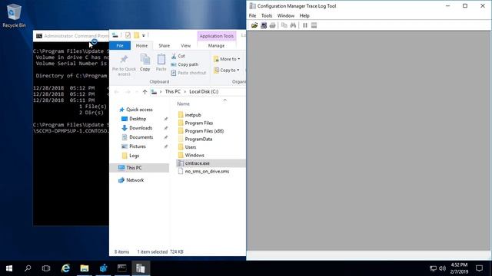Click the taskbar Search icon
This screenshot has width=492, height=276.
28,268
